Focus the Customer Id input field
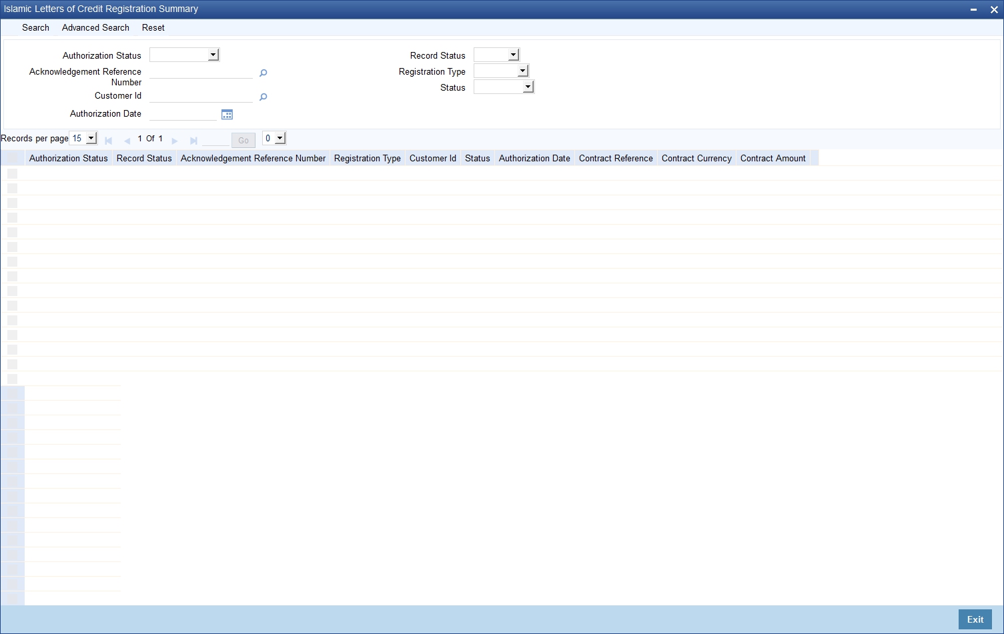Image resolution: width=1004 pixels, height=634 pixels. click(201, 96)
